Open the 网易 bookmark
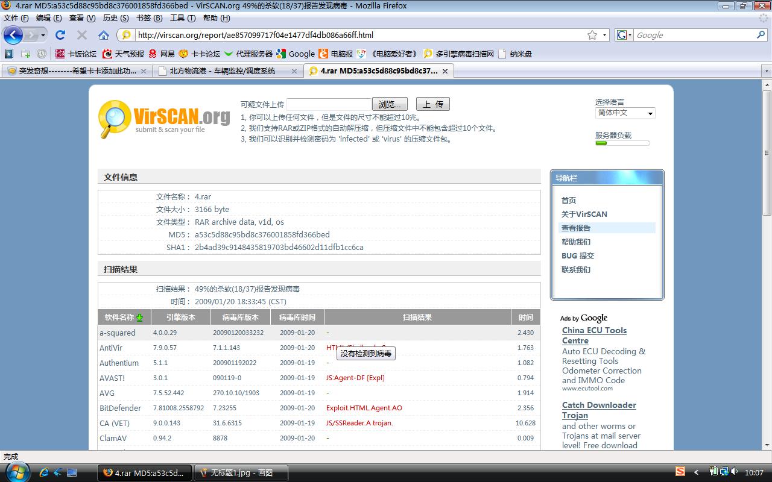This screenshot has height=482, width=772. pos(162,54)
